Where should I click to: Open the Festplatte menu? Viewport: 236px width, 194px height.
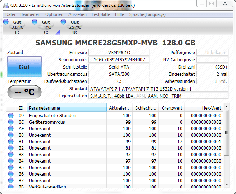click(x=101, y=14)
